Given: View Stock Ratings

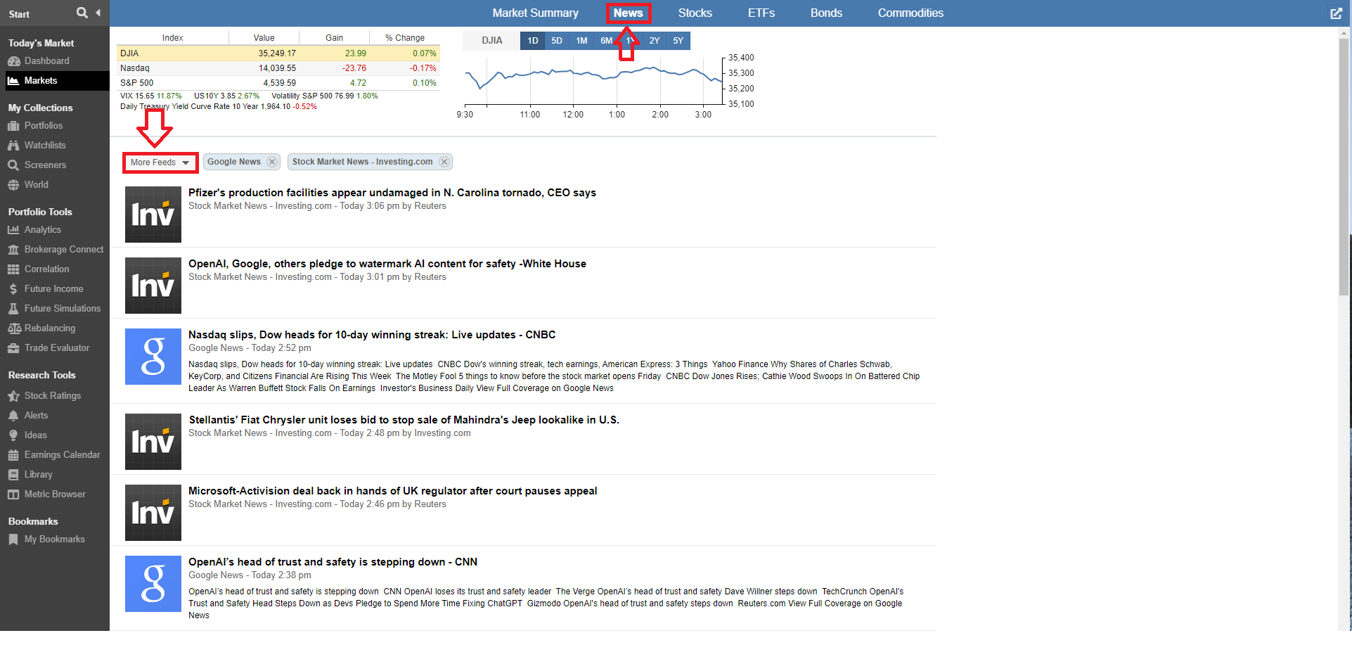Looking at the screenshot, I should pyautogui.click(x=53, y=396).
